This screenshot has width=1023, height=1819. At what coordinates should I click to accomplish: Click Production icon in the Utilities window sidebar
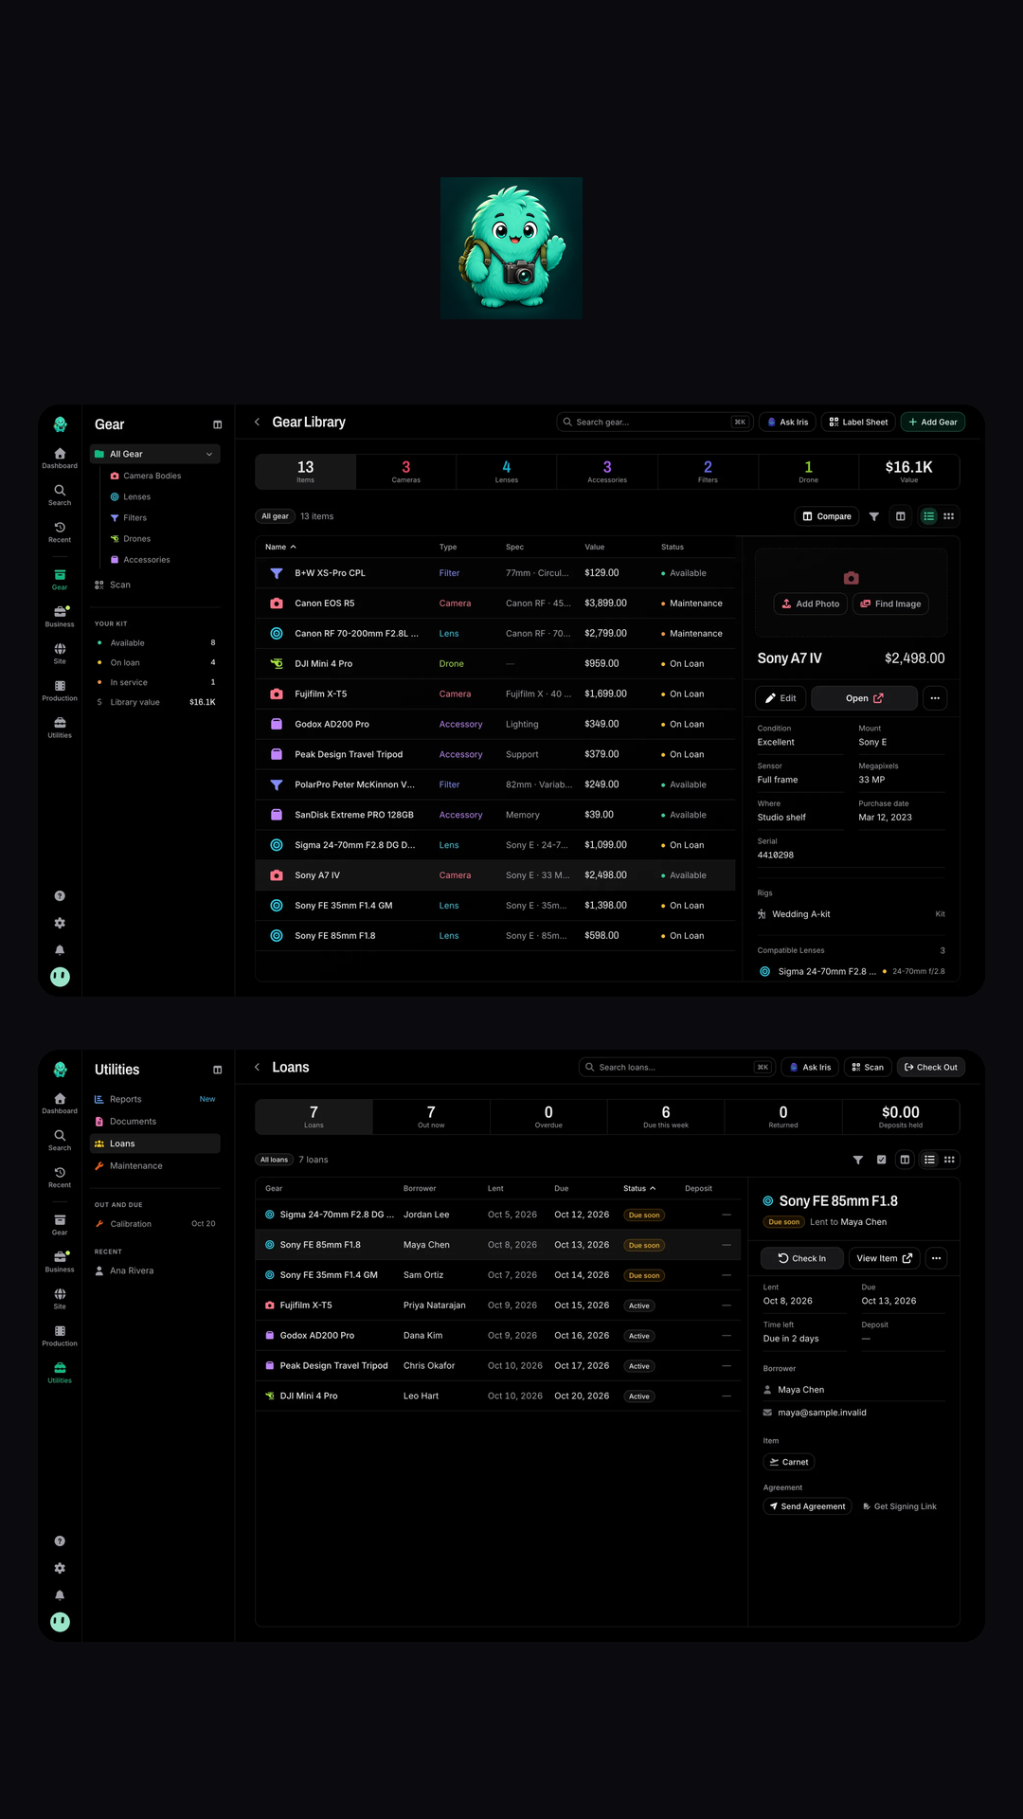(x=60, y=1335)
